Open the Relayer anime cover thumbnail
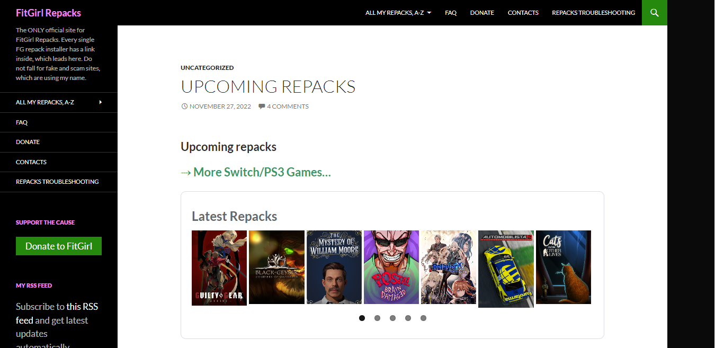This screenshot has height=348, width=715. tap(449, 267)
